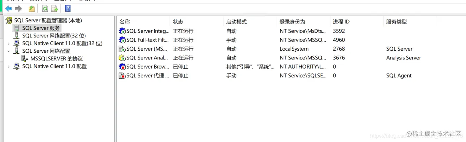Screen dimensions: 466x142
Task: Click the SQL Agent service type cell
Action: (x=399, y=76)
